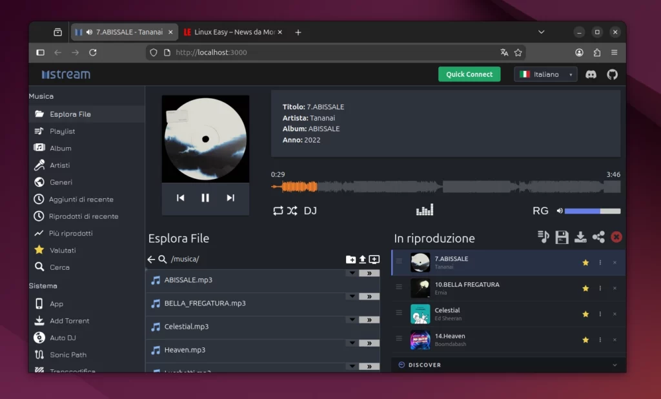Open a new browser tab
This screenshot has height=399, width=661.
tap(298, 32)
